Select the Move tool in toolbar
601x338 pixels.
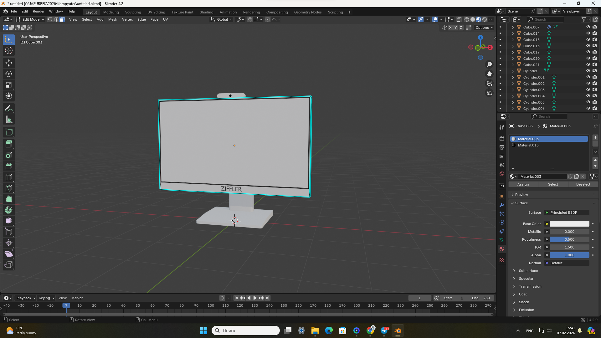click(x=9, y=63)
